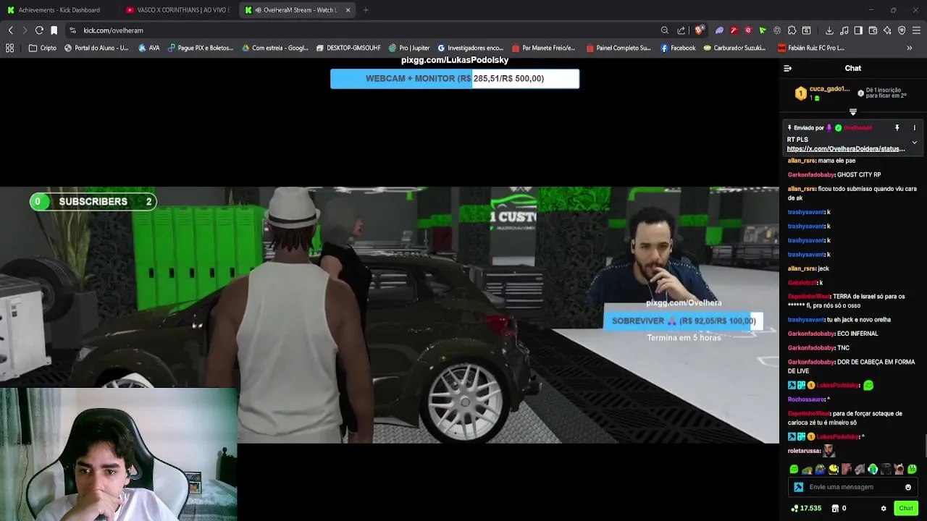
Task: Open zoom magnifier icon in address bar
Action: coord(664,30)
